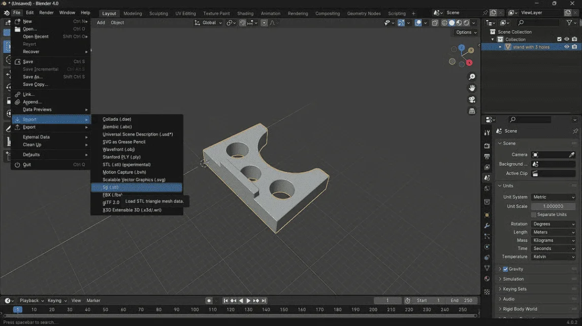The width and height of the screenshot is (582, 326).
Task: Select the pan hand icon in viewport
Action: [x=472, y=88]
